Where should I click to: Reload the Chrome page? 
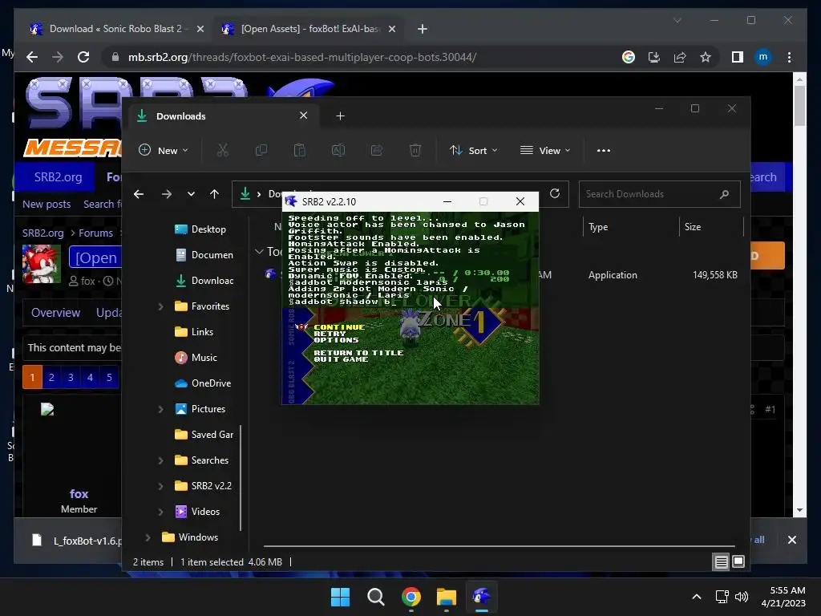(83, 57)
